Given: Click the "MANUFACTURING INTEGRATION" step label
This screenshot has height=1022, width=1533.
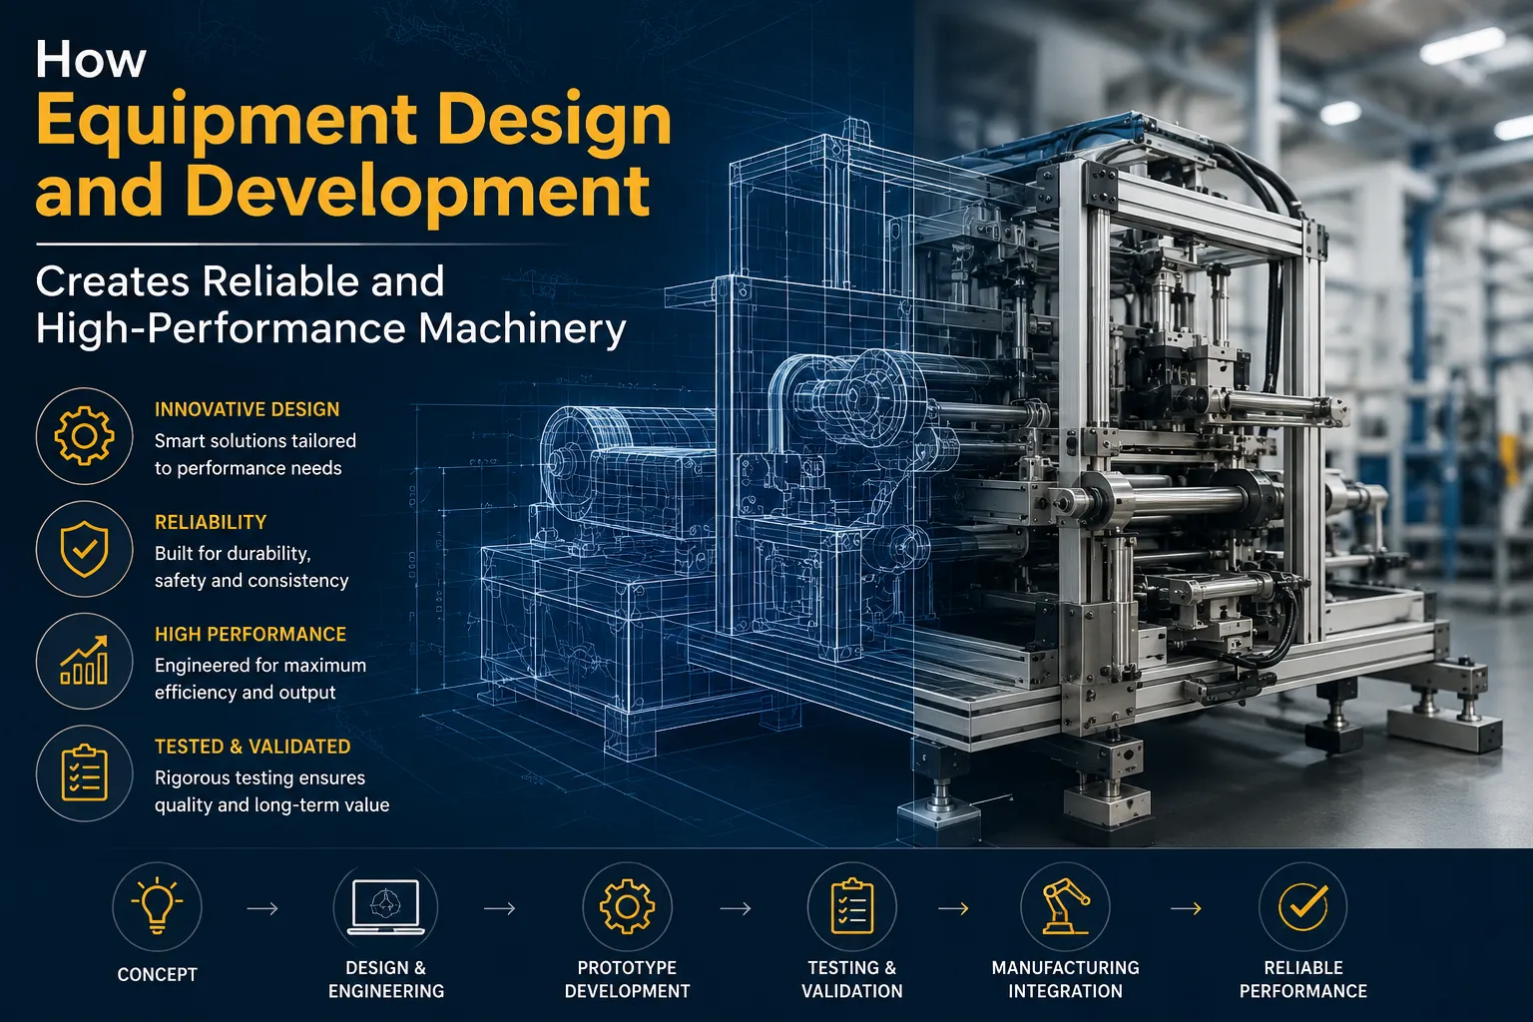Looking at the screenshot, I should tap(1065, 979).
